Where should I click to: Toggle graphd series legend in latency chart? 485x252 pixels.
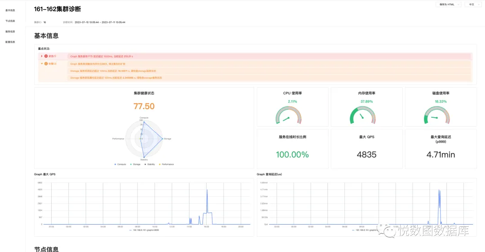pos(365,230)
